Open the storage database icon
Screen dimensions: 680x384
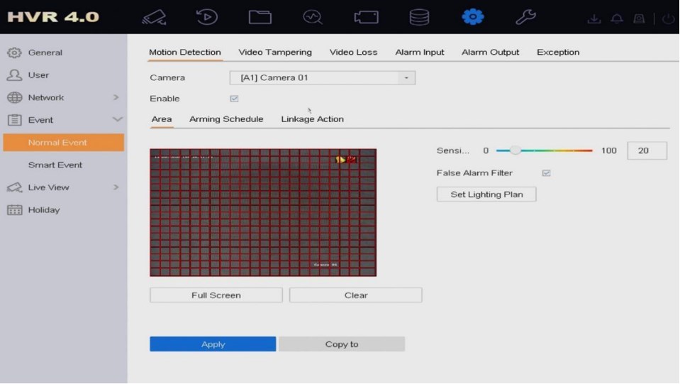(x=419, y=17)
